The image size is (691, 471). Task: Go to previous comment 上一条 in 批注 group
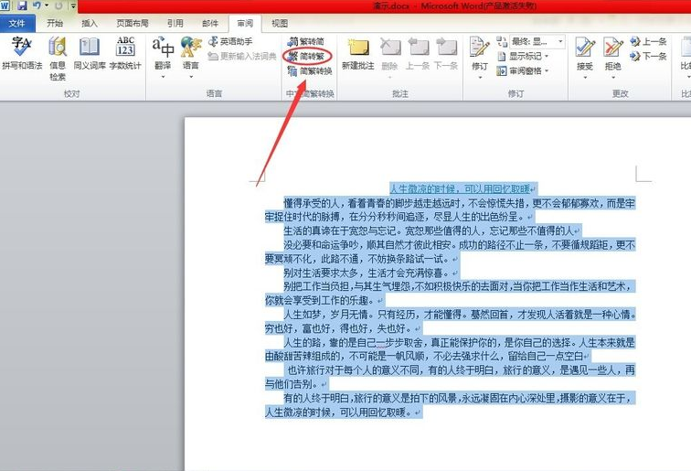[418, 54]
